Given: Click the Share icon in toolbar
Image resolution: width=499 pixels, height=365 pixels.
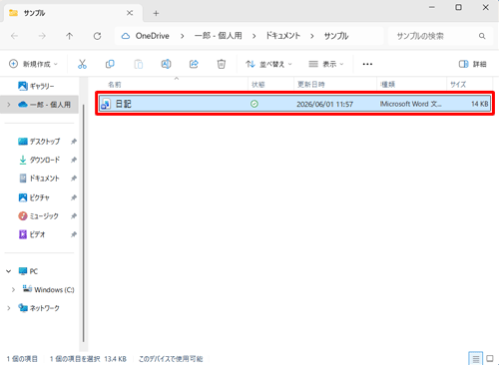Looking at the screenshot, I should [194, 64].
